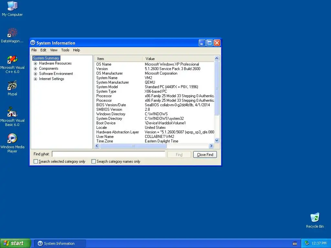Select the DataWagon desktop shortcut
331x248 pixels.
12,35
